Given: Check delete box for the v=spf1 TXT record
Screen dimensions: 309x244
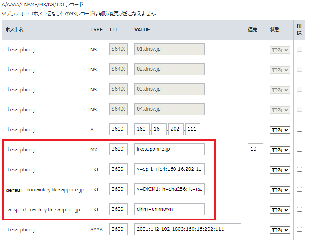Looking at the screenshot, I should pos(299,169).
